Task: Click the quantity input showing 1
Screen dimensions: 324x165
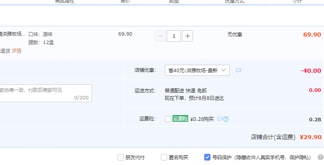Action: click(174, 36)
